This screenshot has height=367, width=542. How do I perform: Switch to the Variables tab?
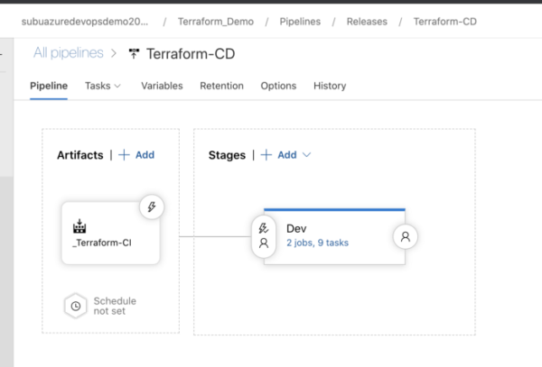(x=162, y=86)
